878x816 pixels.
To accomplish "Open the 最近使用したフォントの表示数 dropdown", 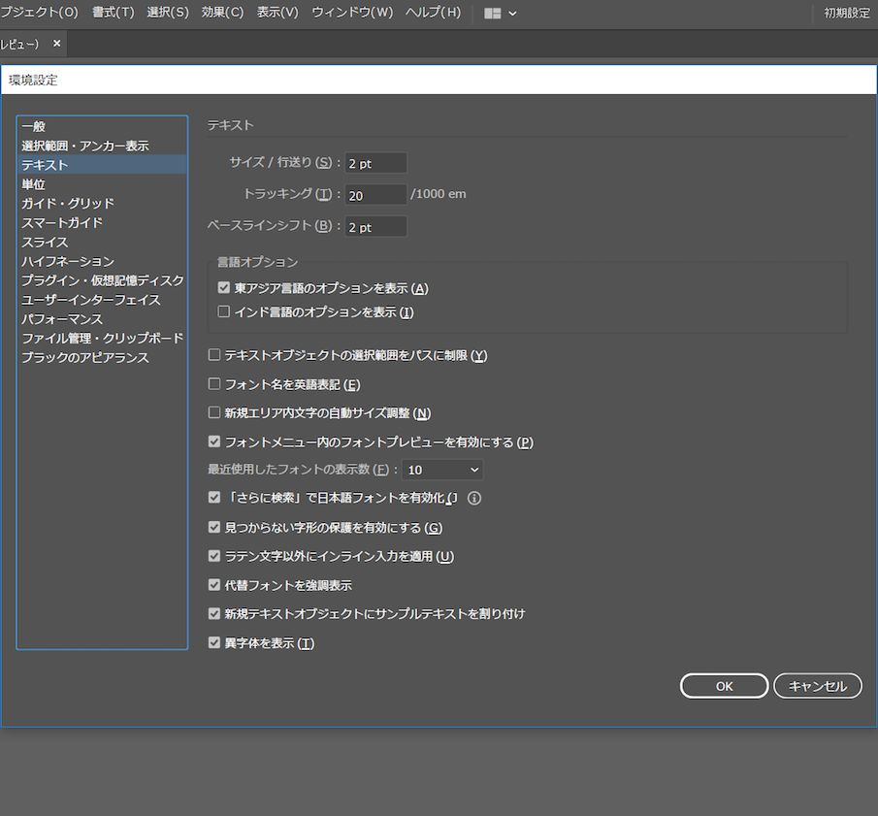I will (x=442, y=469).
